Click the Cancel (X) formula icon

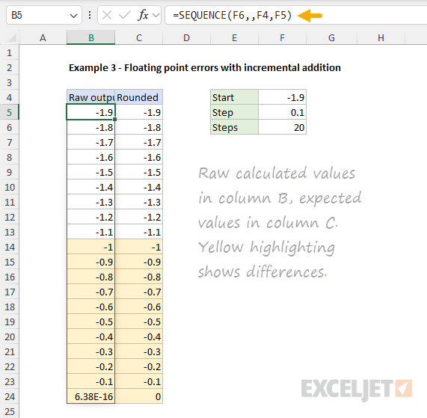[107, 15]
